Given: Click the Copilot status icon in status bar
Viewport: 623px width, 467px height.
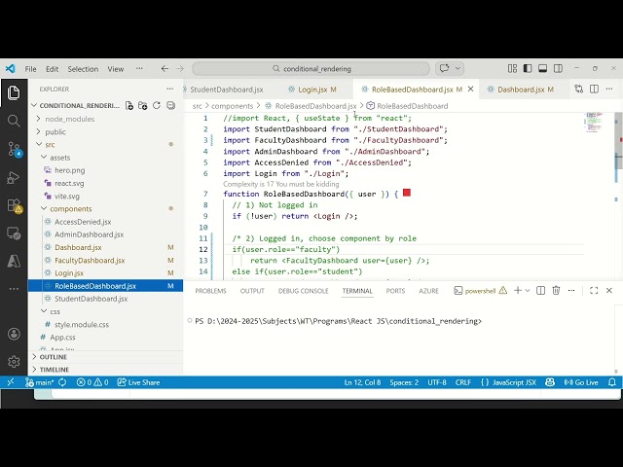Looking at the screenshot, I should pos(550,382).
